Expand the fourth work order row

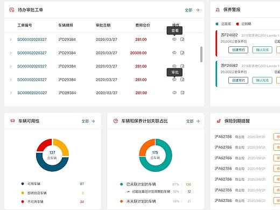(11, 80)
